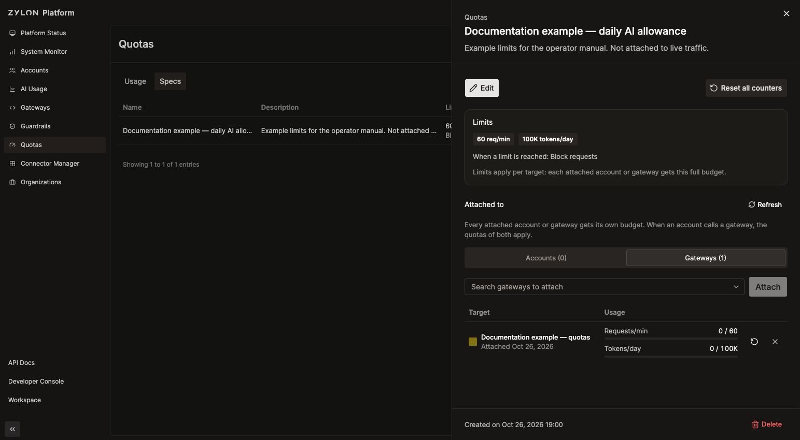Go to Accounts section

point(54,70)
